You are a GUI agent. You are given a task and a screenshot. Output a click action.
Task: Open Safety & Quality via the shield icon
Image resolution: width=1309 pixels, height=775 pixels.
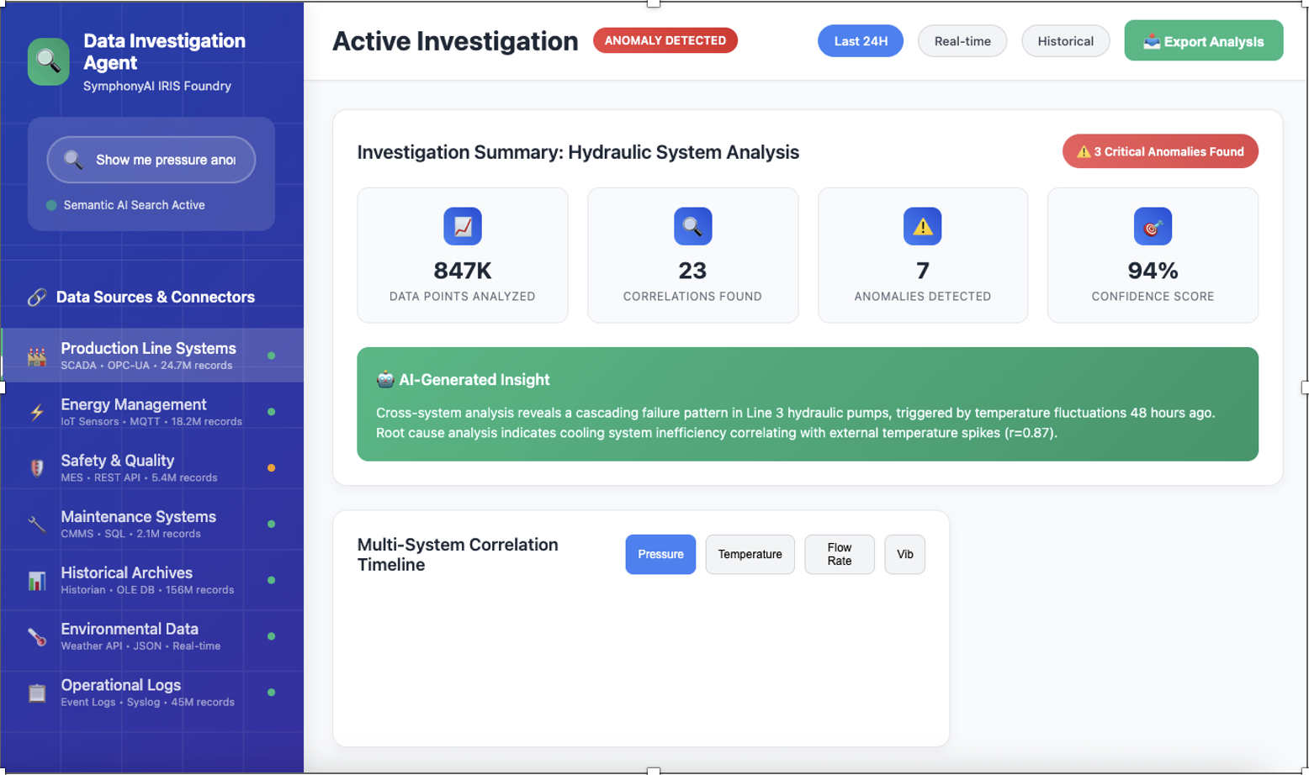[35, 467]
